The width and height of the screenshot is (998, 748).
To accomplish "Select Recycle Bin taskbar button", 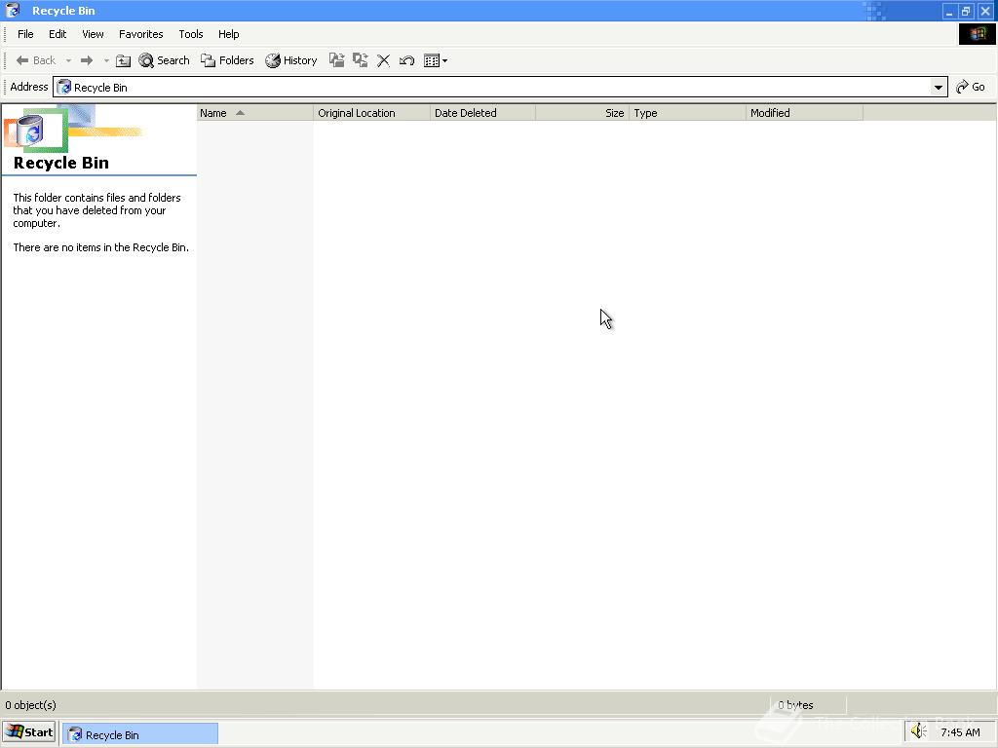I will (x=140, y=734).
